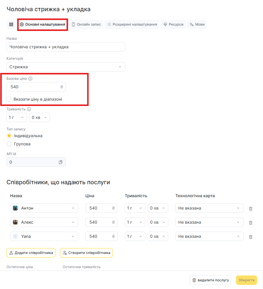This screenshot has height=289, width=263.
Task: Switch to the Онлайн запис tab
Action: [x=86, y=24]
